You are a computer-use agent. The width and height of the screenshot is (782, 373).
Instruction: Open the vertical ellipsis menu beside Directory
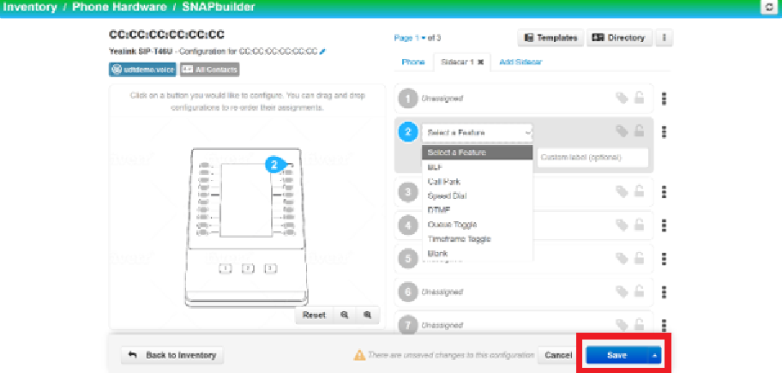click(x=664, y=38)
